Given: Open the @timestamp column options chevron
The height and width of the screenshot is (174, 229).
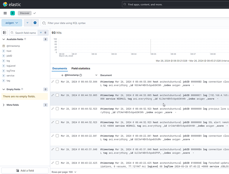Looking at the screenshot, I should [x=96, y=75].
